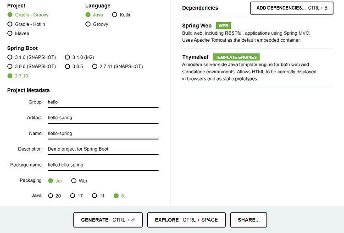Click the Share button
The image size is (344, 233).
[x=249, y=220]
